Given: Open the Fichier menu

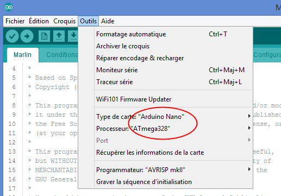Looking at the screenshot, I should pyautogui.click(x=15, y=21).
